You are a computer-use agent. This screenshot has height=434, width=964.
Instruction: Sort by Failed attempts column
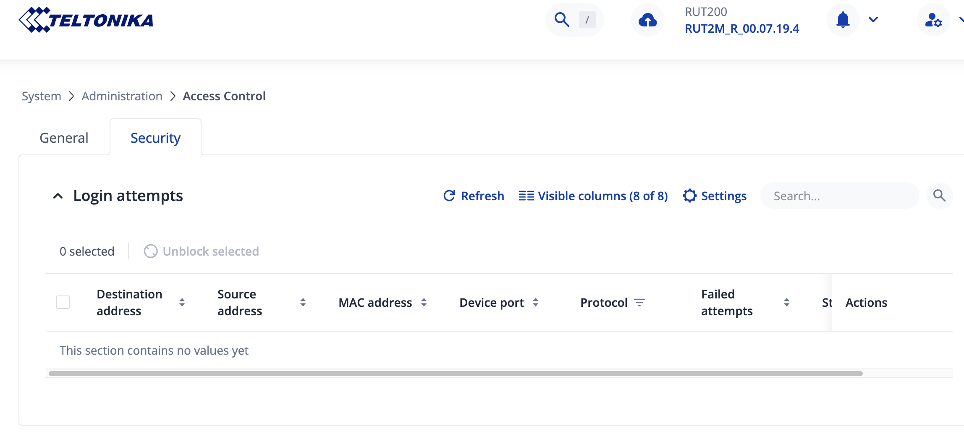(x=786, y=302)
